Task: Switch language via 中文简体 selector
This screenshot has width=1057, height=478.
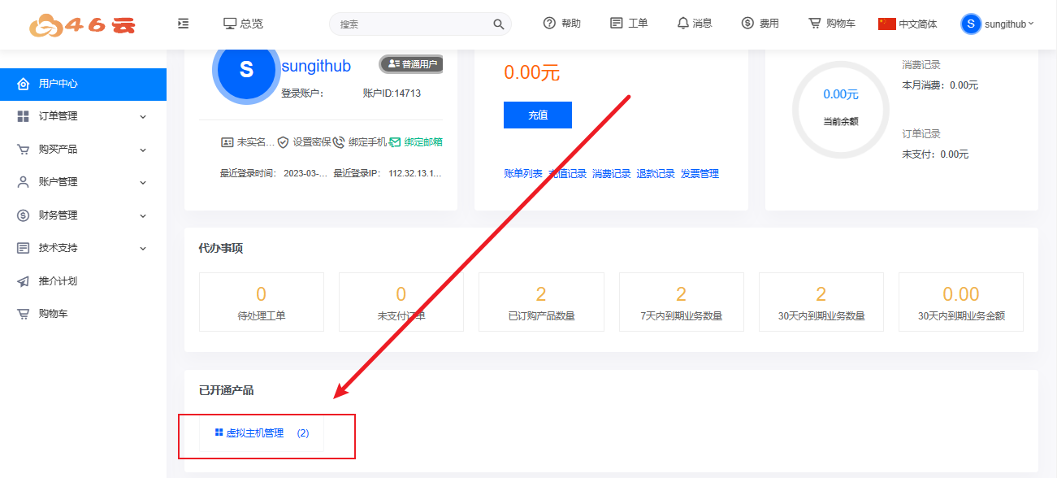Action: [x=908, y=24]
